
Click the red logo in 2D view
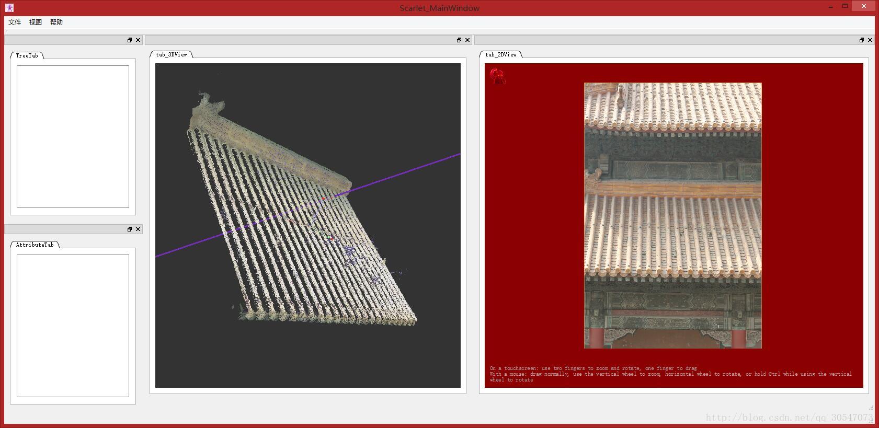click(497, 76)
